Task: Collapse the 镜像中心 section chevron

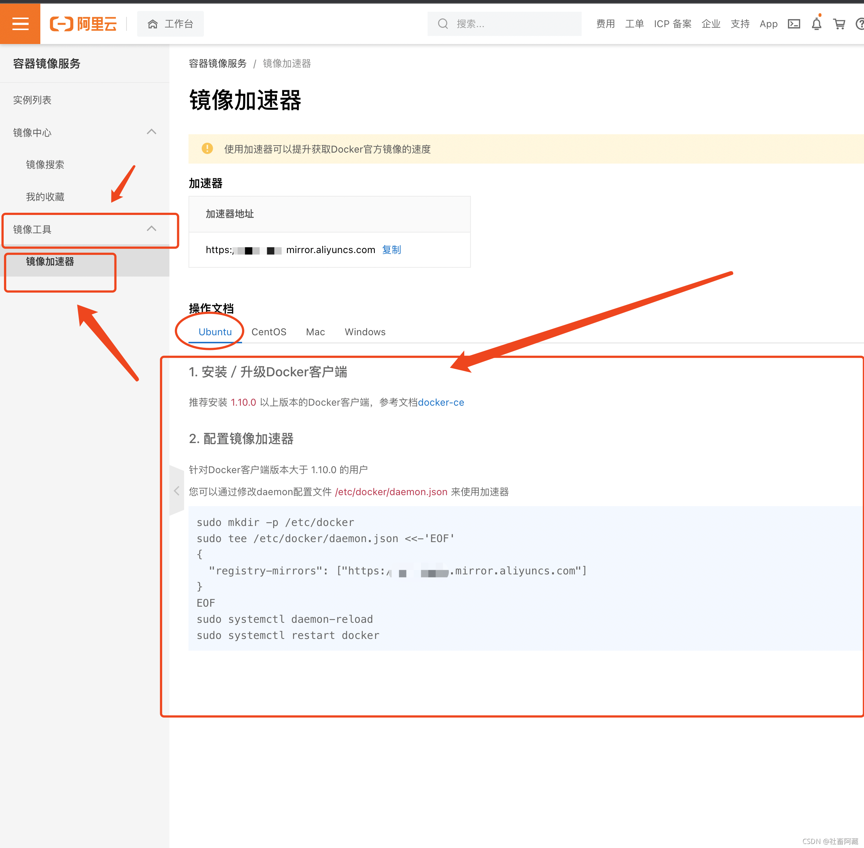Action: tap(151, 132)
